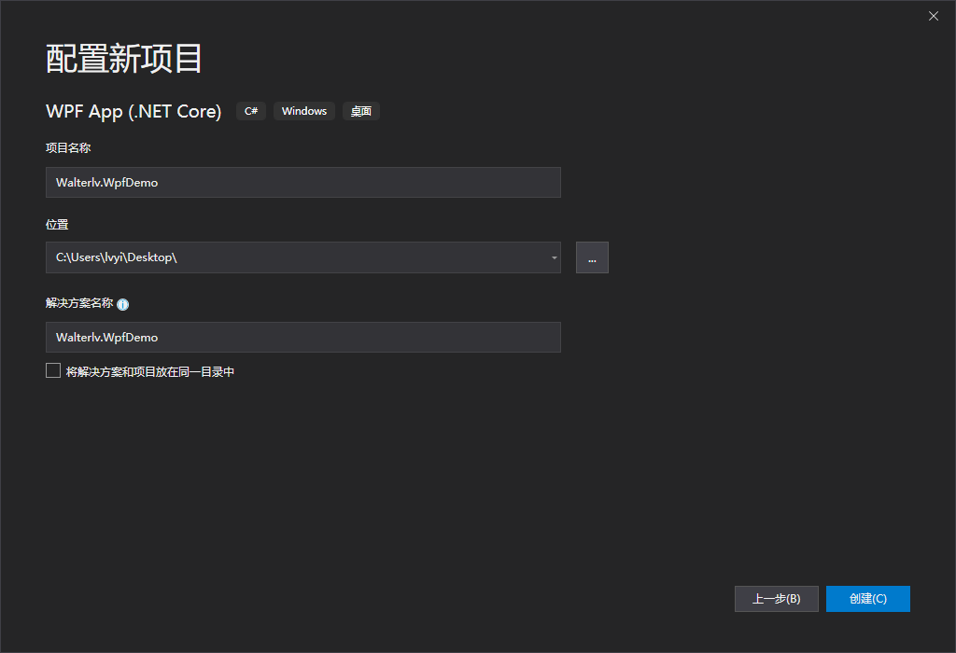Click the 桌面 project type tag

pos(361,111)
